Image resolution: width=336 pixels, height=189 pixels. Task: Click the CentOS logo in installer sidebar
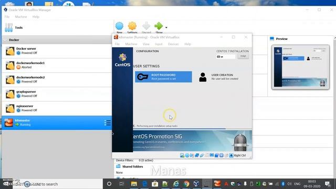point(122,60)
